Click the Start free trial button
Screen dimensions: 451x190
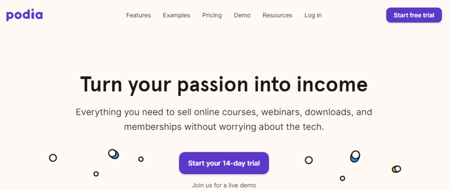414,15
